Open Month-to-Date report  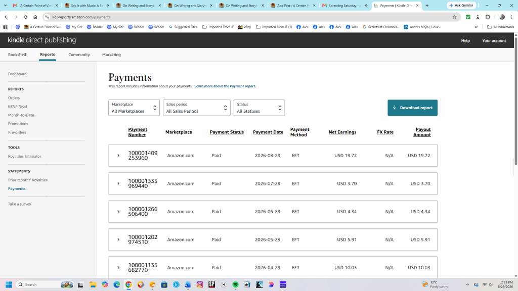[x=21, y=115]
